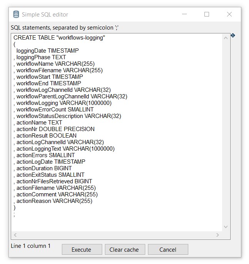The width and height of the screenshot is (249, 264).
Task: Click the Line 1 column 1 status label
Action: click(x=31, y=246)
